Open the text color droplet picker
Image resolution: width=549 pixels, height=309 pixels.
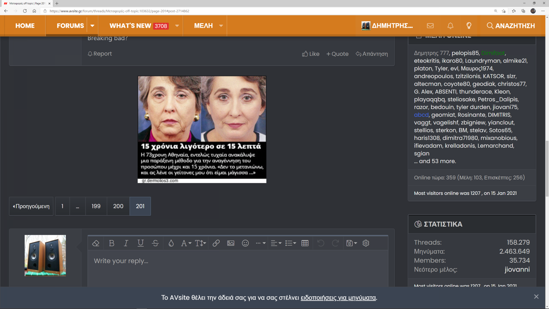point(171,243)
